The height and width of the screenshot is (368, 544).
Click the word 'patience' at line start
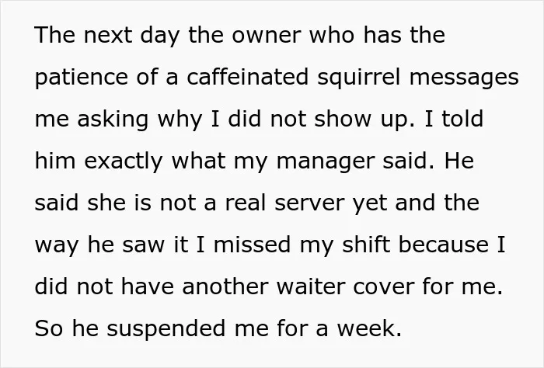(81, 78)
